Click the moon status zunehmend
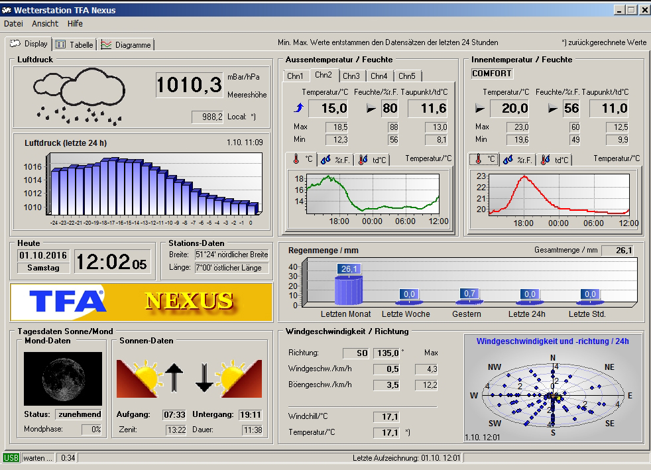This screenshot has height=470, width=651. pyautogui.click(x=80, y=414)
